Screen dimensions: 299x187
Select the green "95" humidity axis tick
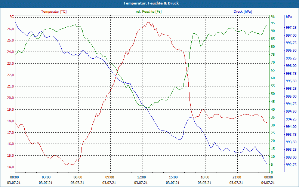[x=273, y=23]
